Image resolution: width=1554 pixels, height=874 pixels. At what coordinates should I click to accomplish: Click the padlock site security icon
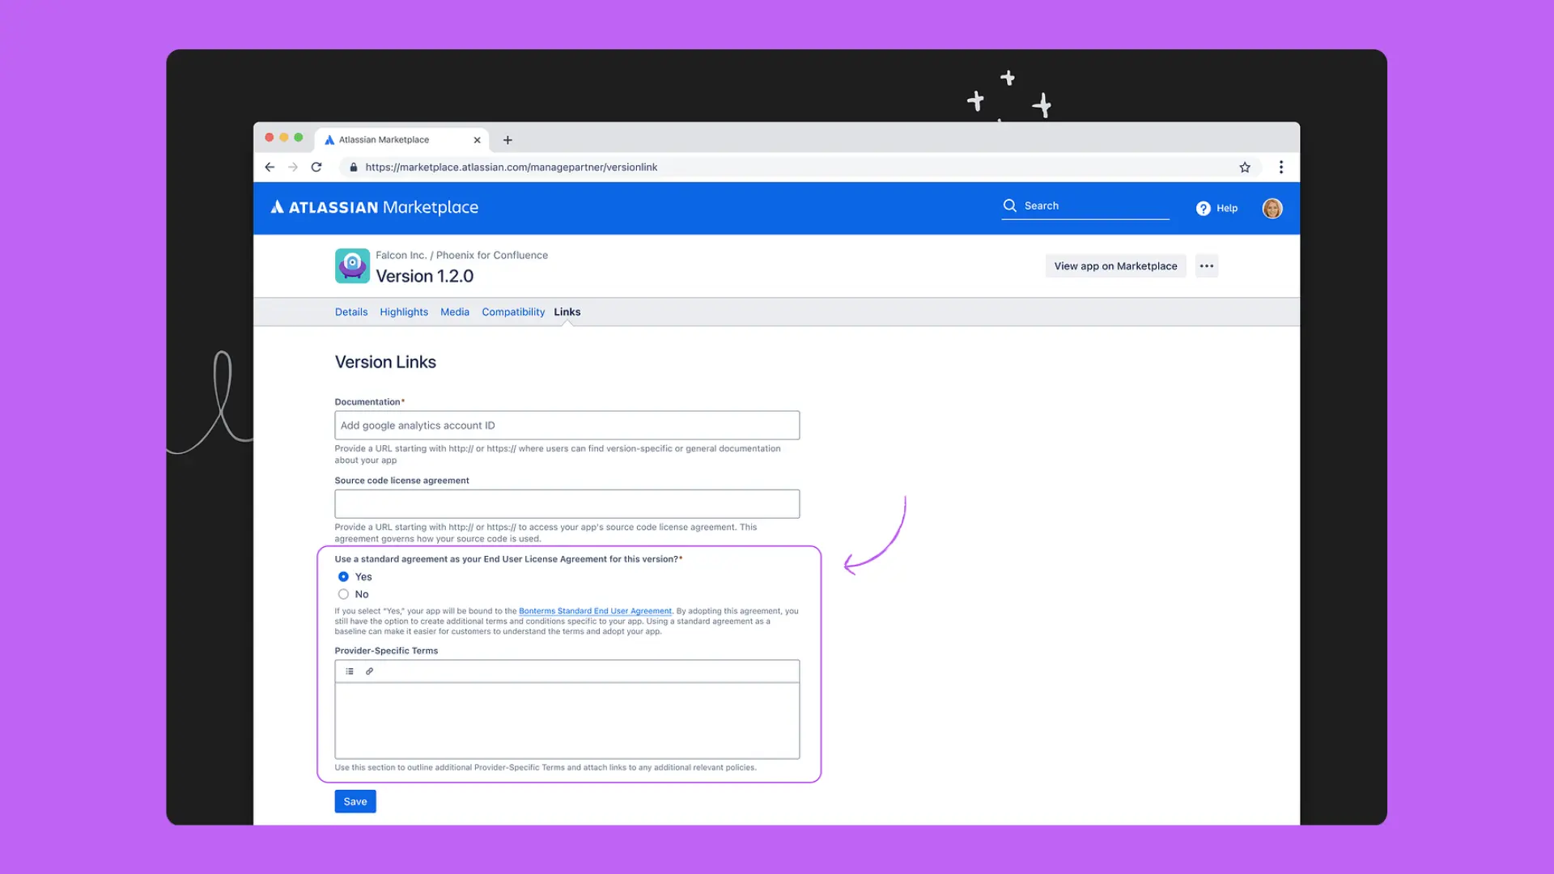(354, 168)
